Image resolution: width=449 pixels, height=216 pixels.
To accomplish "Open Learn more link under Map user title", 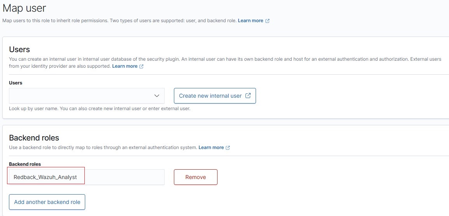I will tap(250, 21).
